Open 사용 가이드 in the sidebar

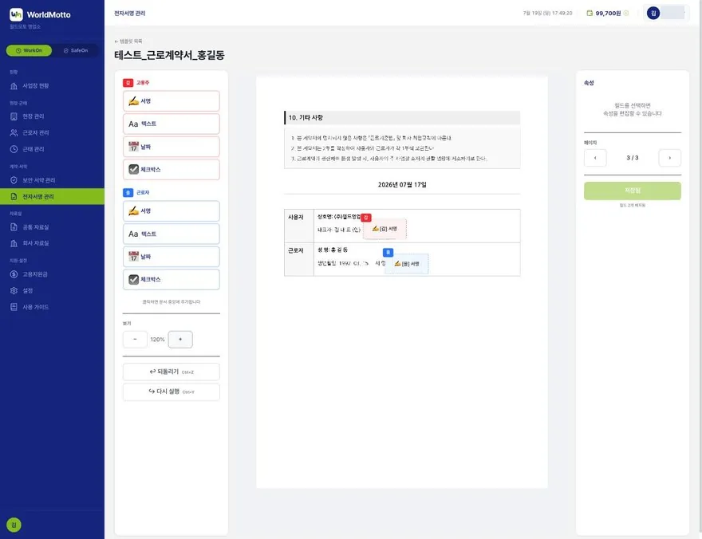click(x=52, y=307)
